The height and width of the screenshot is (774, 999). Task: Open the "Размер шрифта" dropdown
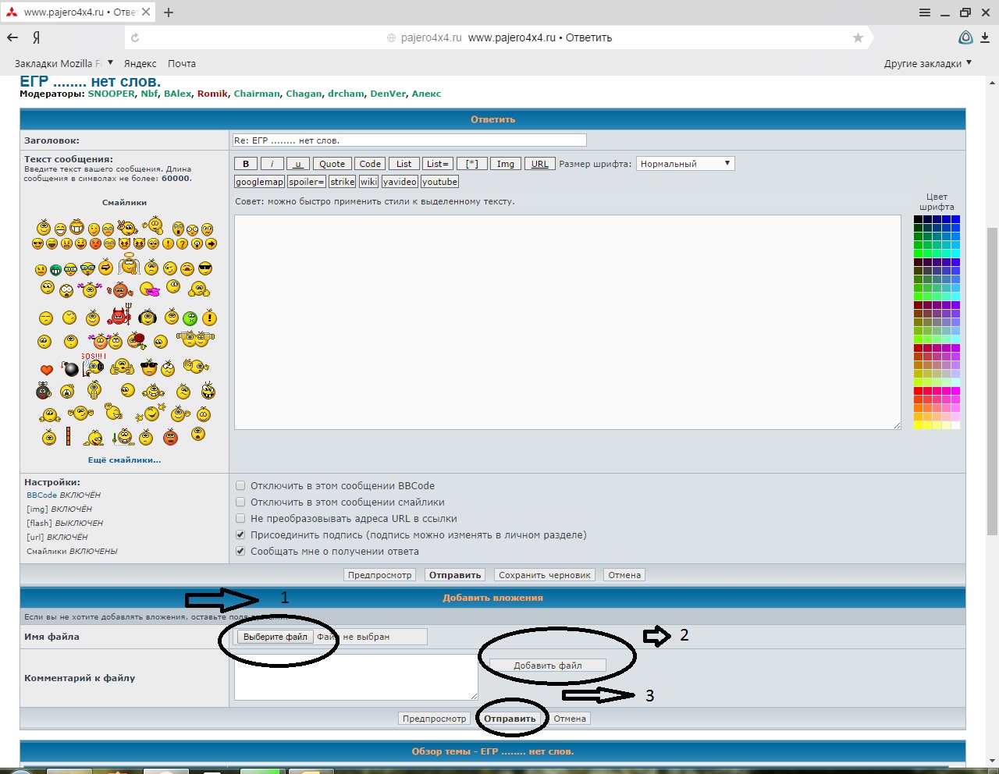tap(685, 164)
